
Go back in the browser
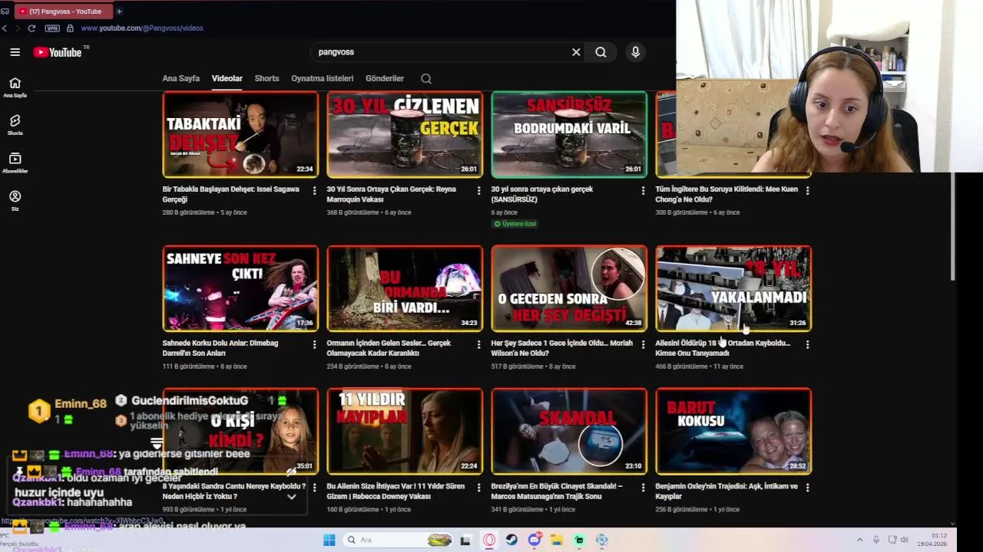pos(5,28)
